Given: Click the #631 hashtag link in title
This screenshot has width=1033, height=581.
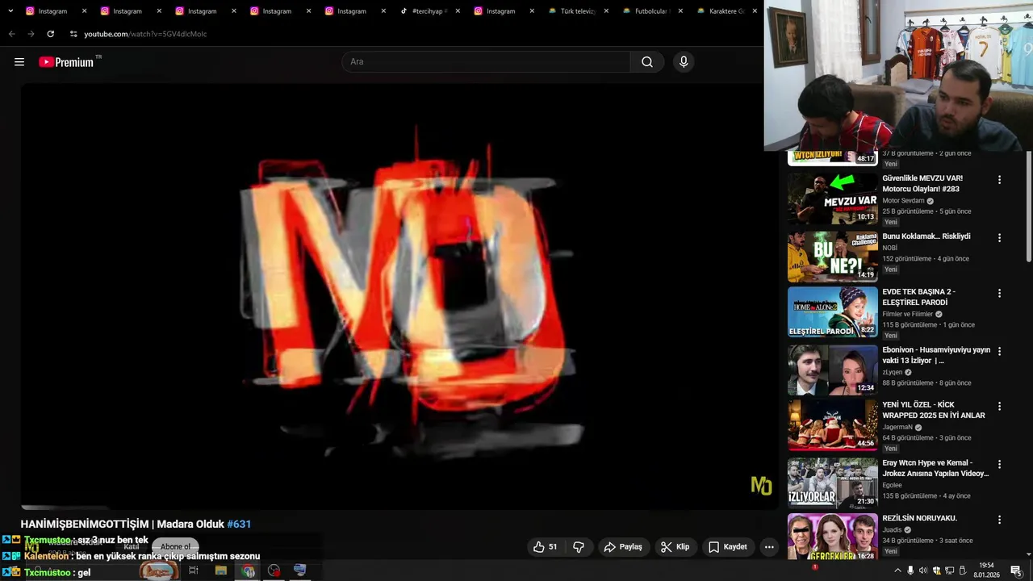Looking at the screenshot, I should point(239,524).
